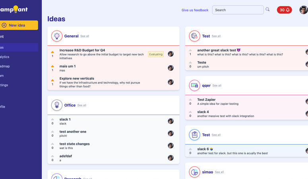
Task: Upvote test state changes idea
Action: (52, 144)
